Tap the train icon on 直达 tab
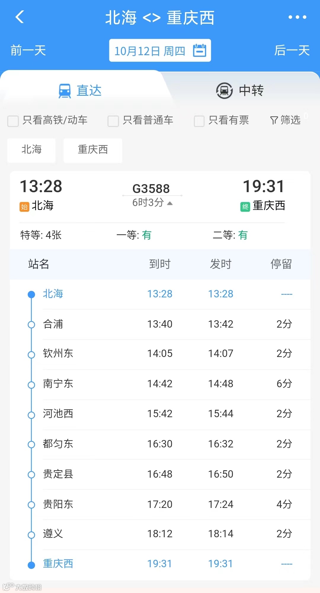This screenshot has width=320, height=593. [65, 91]
